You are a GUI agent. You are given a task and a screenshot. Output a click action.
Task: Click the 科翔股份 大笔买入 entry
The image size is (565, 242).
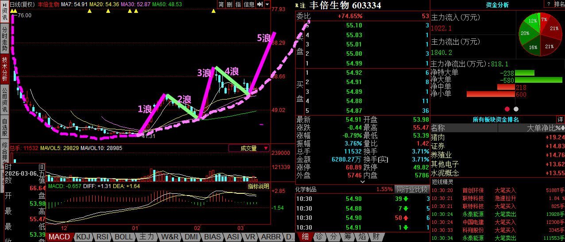click(498, 230)
